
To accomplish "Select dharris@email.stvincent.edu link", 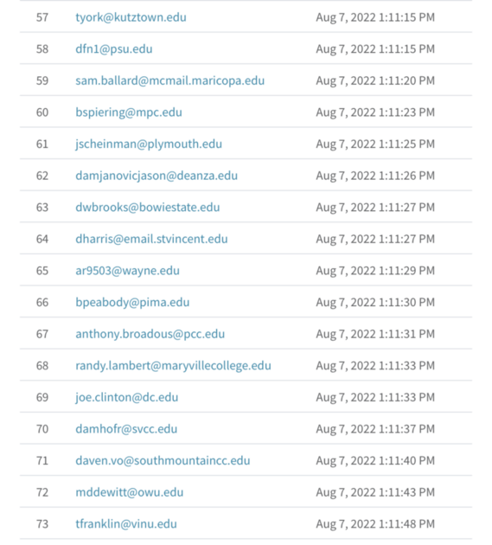I will pyautogui.click(x=151, y=239).
